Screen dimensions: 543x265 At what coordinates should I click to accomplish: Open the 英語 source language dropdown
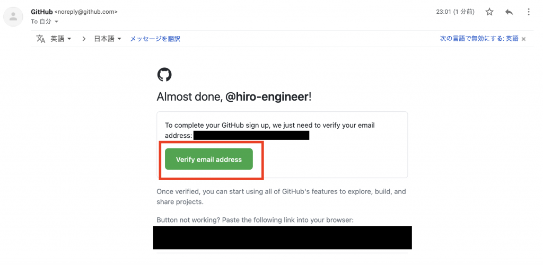coord(61,39)
